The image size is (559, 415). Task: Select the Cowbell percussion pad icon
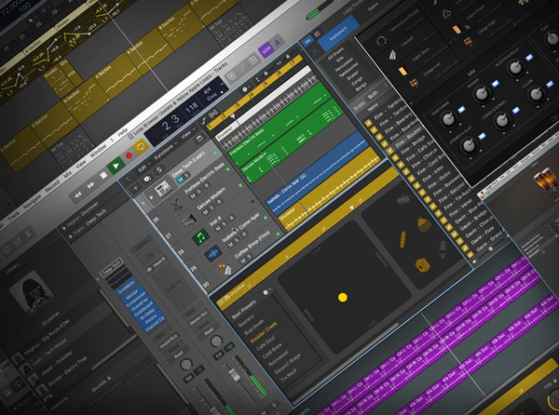point(392,56)
